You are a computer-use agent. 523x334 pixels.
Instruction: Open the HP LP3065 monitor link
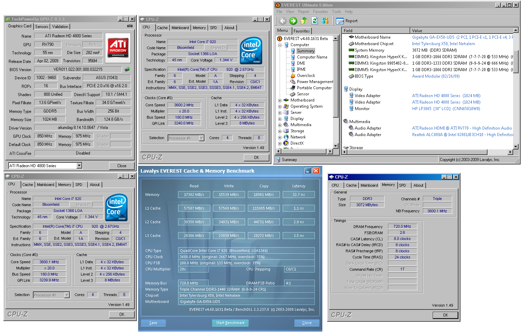[x=446, y=109]
